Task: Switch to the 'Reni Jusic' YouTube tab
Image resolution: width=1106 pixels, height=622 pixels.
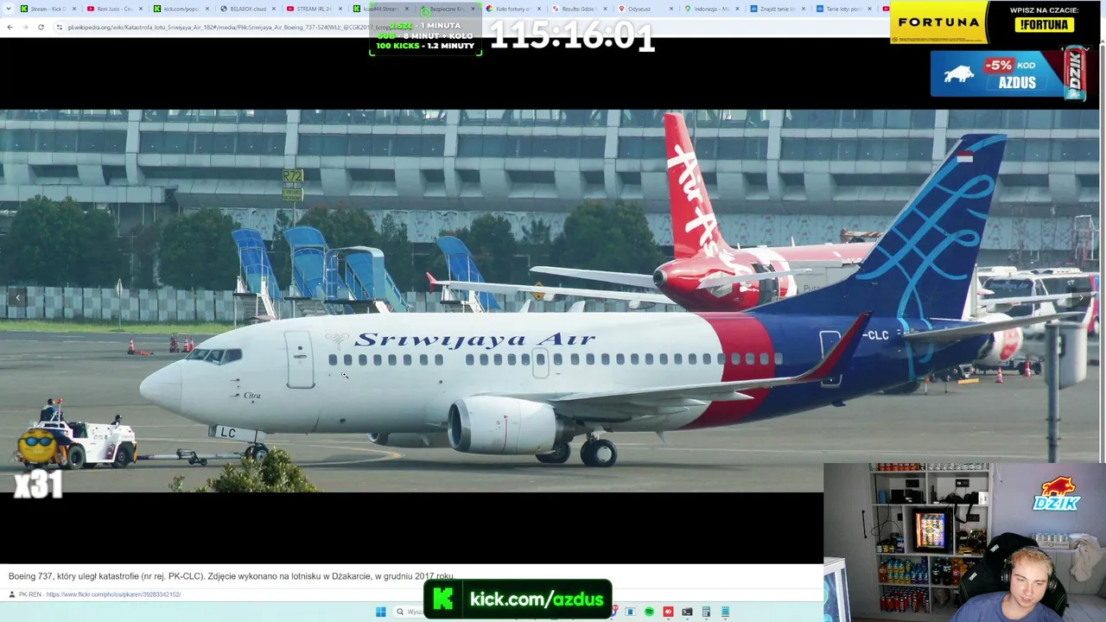Action: [114, 9]
